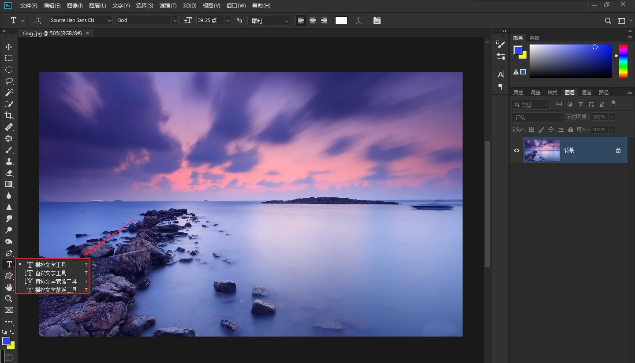The image size is (635, 363).
Task: Select the Eraser tool
Action: [x=8, y=173]
